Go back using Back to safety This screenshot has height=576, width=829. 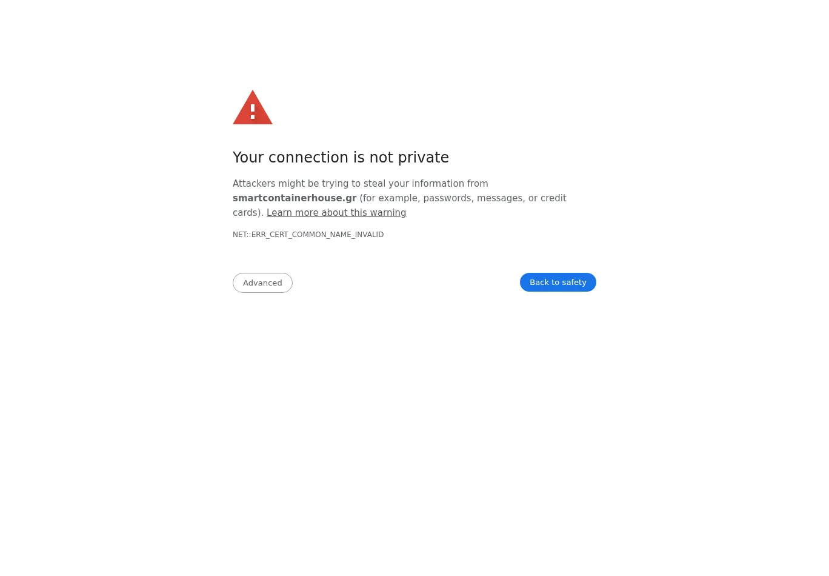point(558,282)
